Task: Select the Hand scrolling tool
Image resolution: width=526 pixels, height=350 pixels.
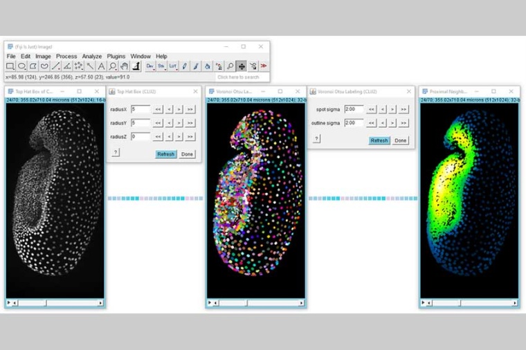Action: pyautogui.click(x=125, y=66)
